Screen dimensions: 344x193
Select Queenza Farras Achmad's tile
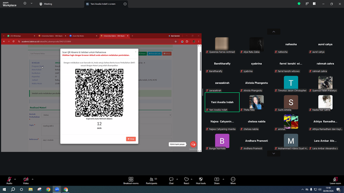pyautogui.click(x=222, y=44)
